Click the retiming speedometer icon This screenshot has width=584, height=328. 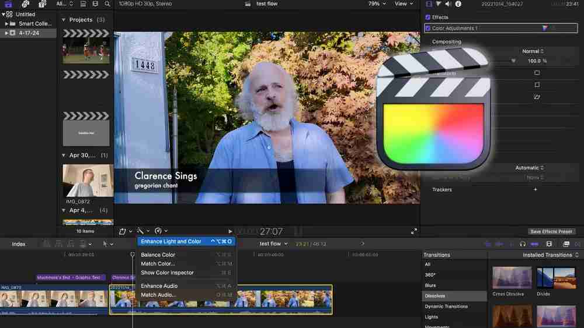click(x=158, y=231)
